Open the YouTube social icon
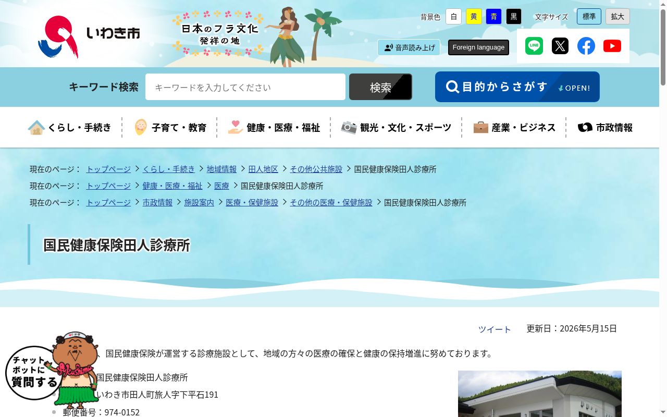The width and height of the screenshot is (667, 417). coord(612,46)
